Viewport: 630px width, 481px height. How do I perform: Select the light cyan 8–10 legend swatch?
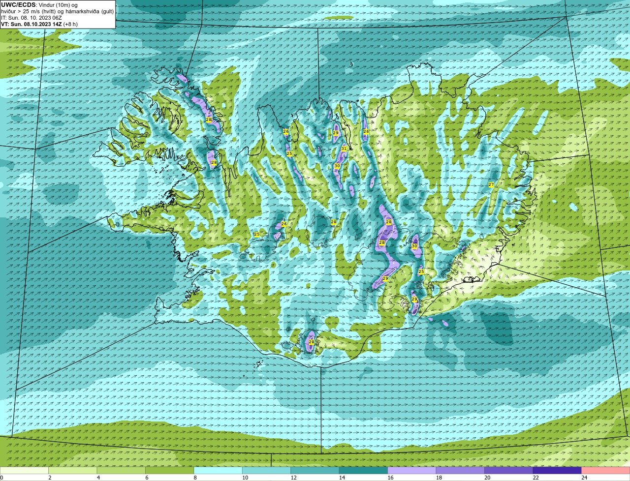[219, 470]
